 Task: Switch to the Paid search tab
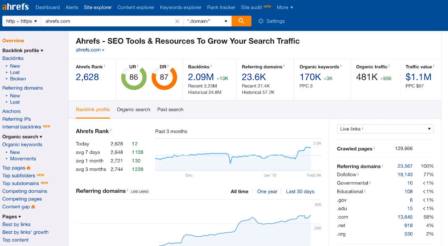170,109
